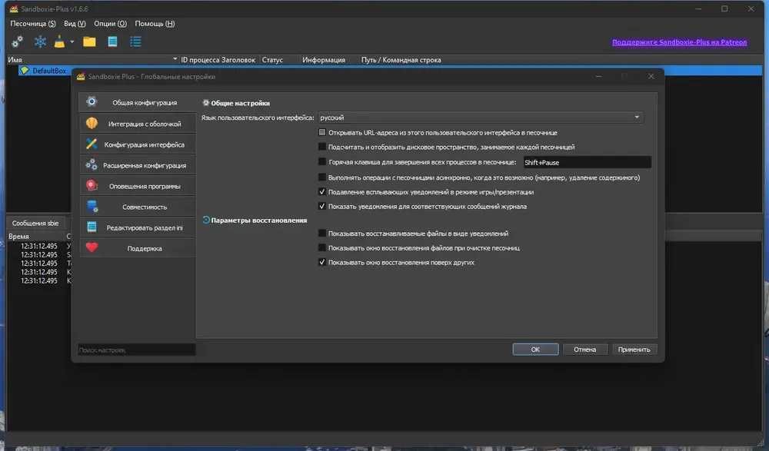
Task: Open the Песочница menu
Action: [x=33, y=24]
